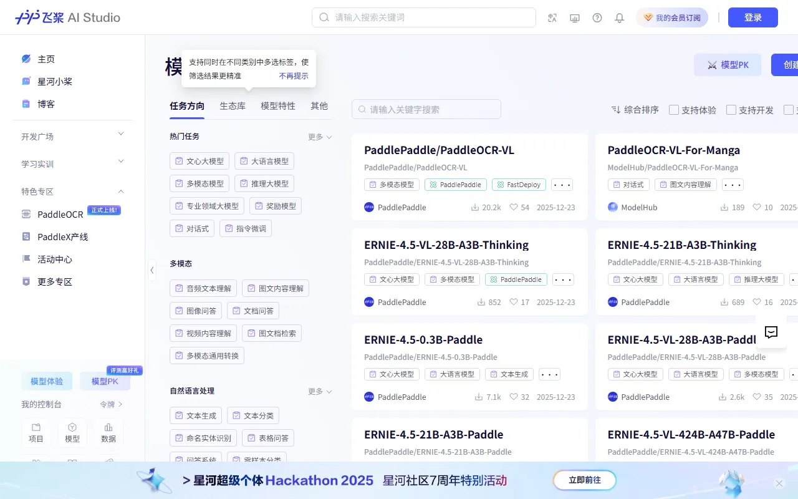Image resolution: width=798 pixels, height=499 pixels.
Task: Click the keyword search input field
Action: pos(426,109)
